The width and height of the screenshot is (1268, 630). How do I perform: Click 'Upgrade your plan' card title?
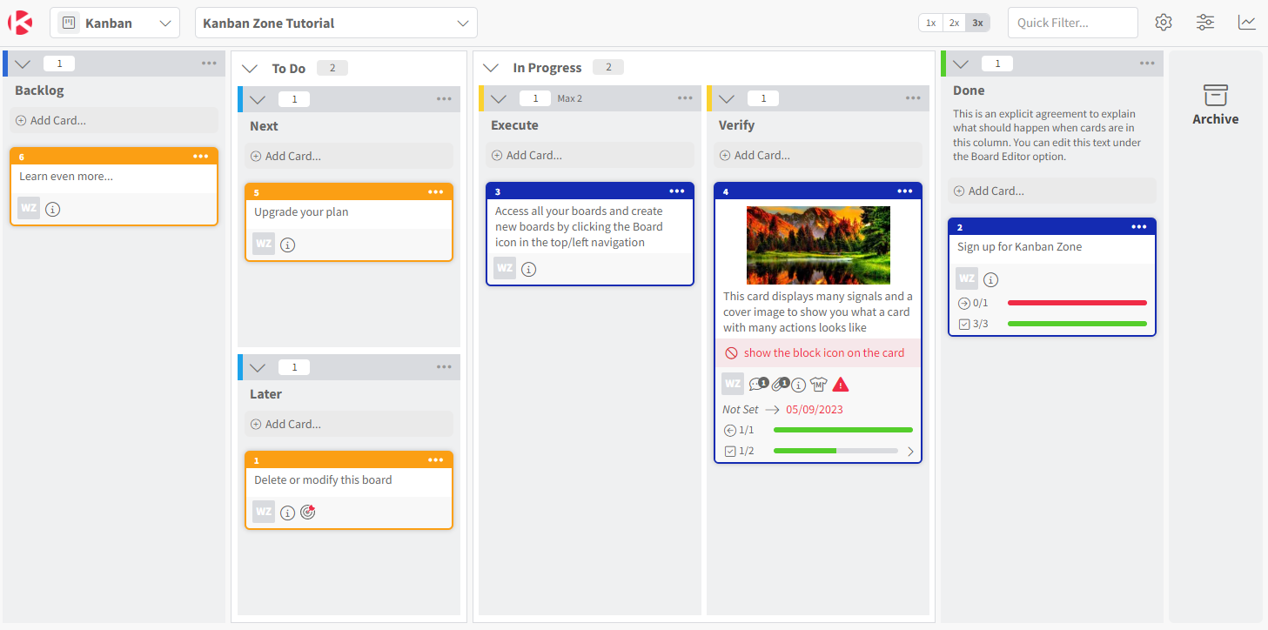tap(301, 211)
